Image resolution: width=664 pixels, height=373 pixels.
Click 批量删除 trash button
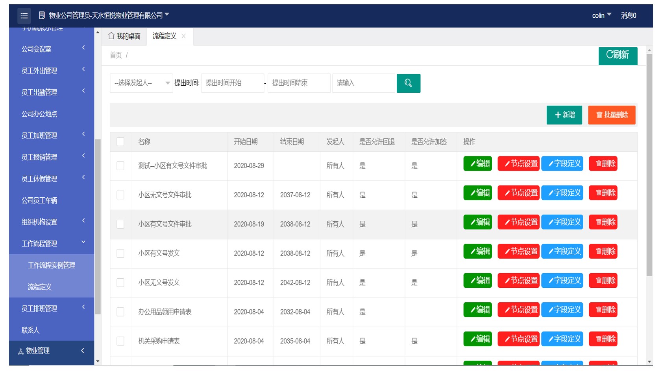611,115
